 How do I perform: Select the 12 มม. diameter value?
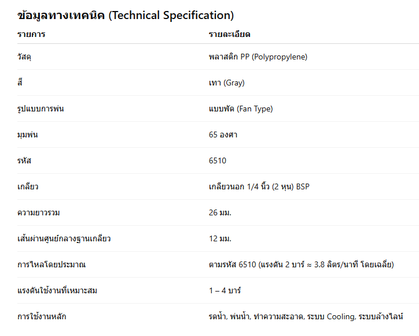220,238
